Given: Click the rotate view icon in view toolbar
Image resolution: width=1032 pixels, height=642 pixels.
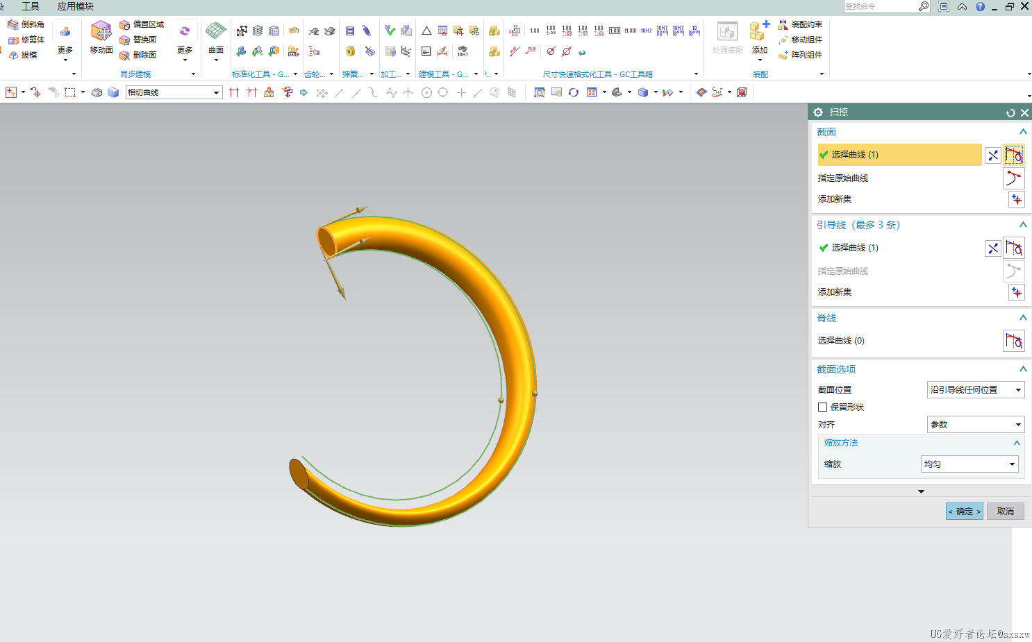Looking at the screenshot, I should click(574, 92).
